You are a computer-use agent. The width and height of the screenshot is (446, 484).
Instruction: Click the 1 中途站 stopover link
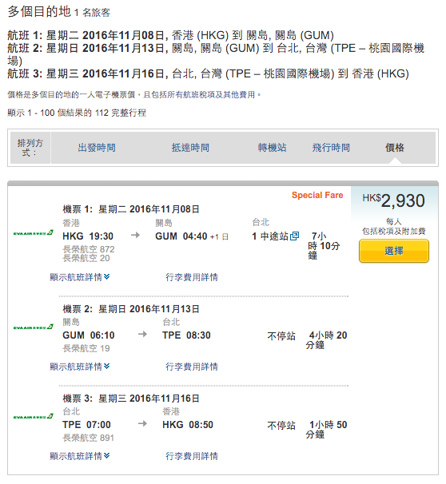click(x=270, y=236)
